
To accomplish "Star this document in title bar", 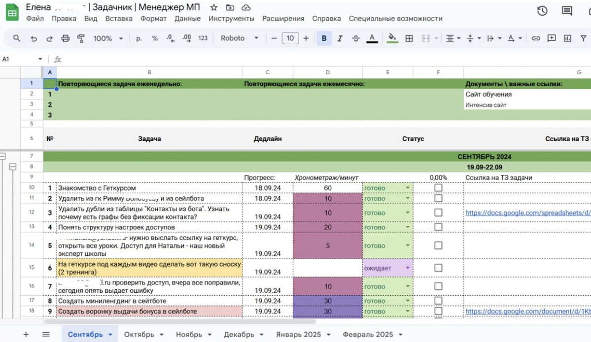I will coord(214,7).
